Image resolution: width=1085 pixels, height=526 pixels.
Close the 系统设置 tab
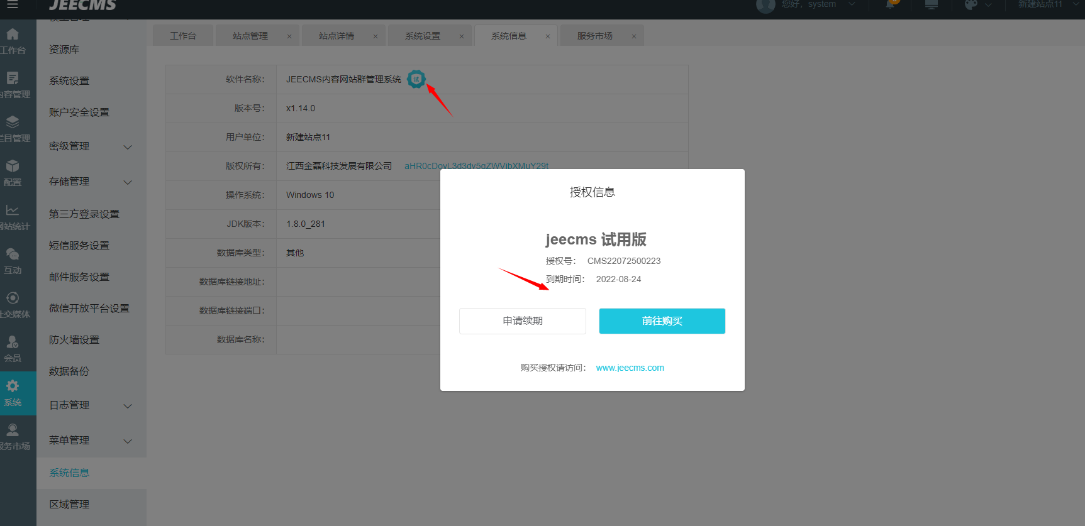pyautogui.click(x=462, y=36)
